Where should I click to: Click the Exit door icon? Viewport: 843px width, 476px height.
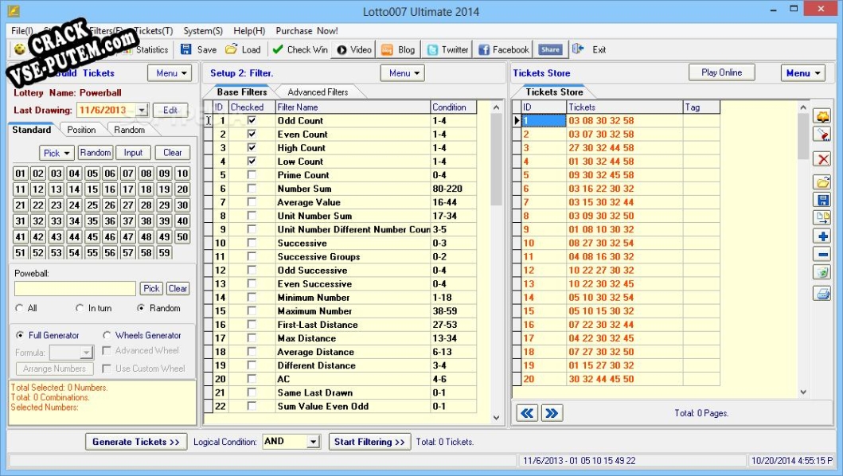coord(578,49)
